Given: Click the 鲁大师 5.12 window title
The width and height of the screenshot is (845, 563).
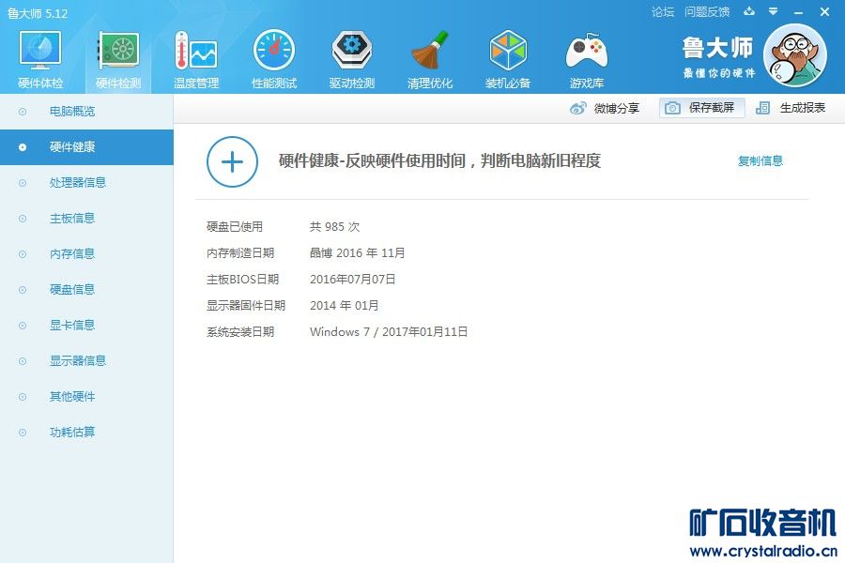Looking at the screenshot, I should coord(38,13).
